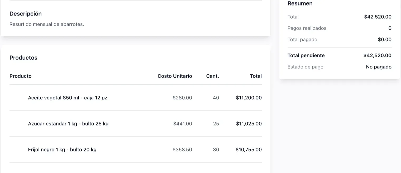The height and width of the screenshot is (173, 401).
Task: Click the Resumen panel heading
Action: tap(300, 3)
